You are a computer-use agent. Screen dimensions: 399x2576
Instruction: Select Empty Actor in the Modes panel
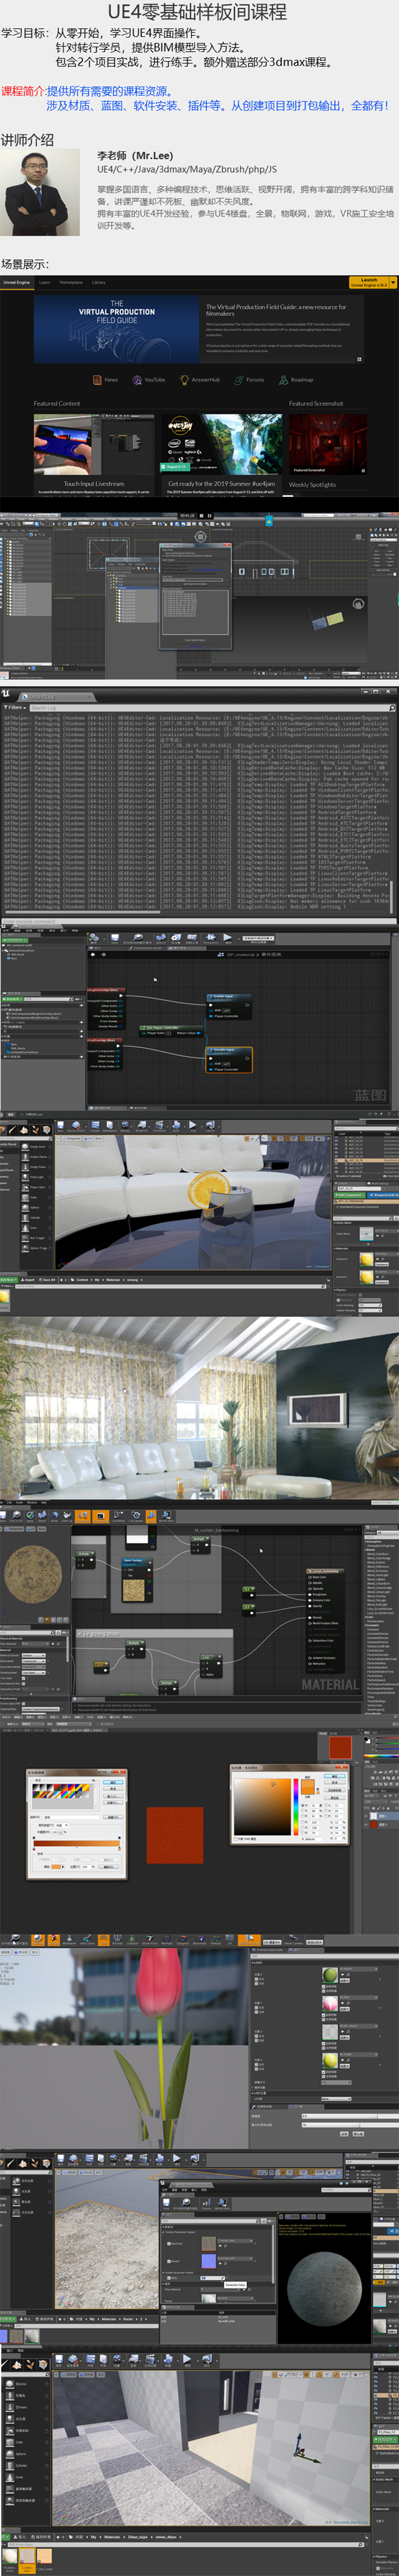point(36,1147)
